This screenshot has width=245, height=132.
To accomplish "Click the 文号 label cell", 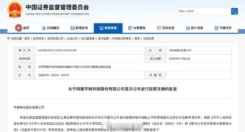I will pyautogui.click(x=24, y=75).
